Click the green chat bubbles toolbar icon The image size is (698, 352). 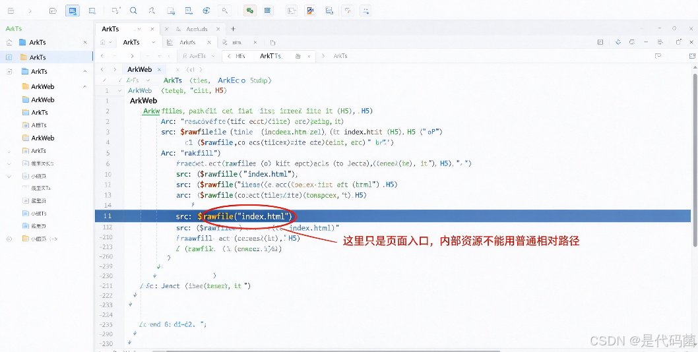[250, 11]
